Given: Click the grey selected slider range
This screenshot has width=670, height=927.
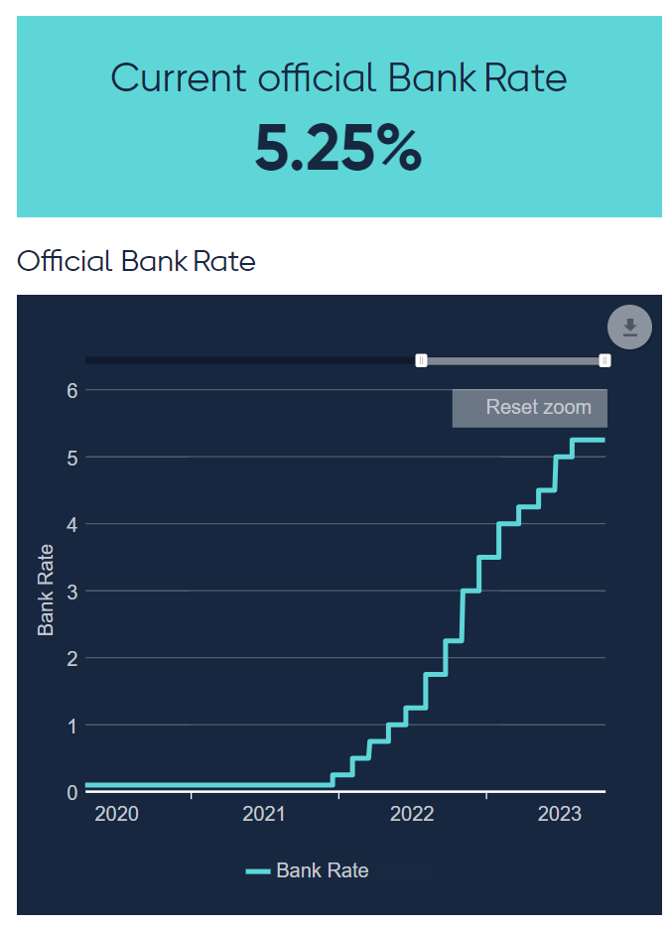Looking at the screenshot, I should click(x=512, y=360).
